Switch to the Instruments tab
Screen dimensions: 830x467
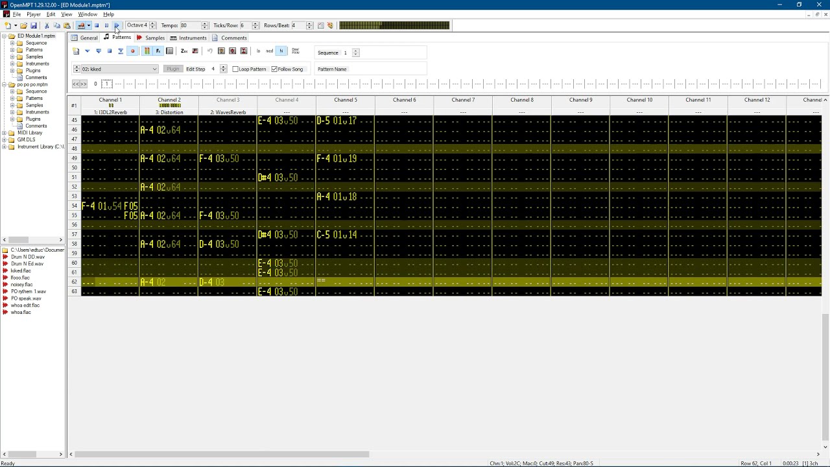tap(189, 38)
